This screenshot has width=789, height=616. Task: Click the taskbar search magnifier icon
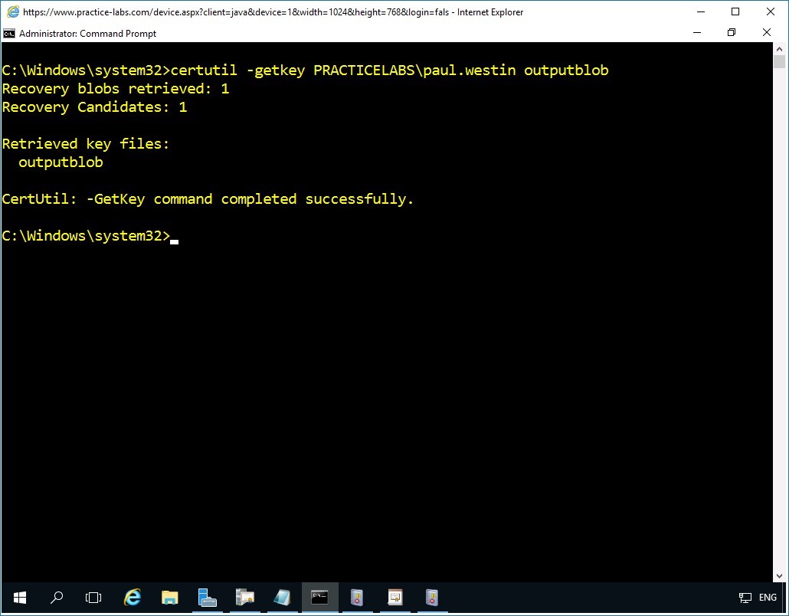click(x=57, y=597)
